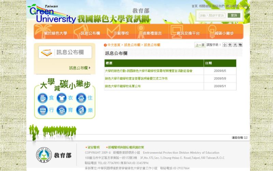Image resolution: width=273 pixels, height=171 pixels.
Task: Switch to English version link
Action: pyautogui.click(x=243, y=6)
